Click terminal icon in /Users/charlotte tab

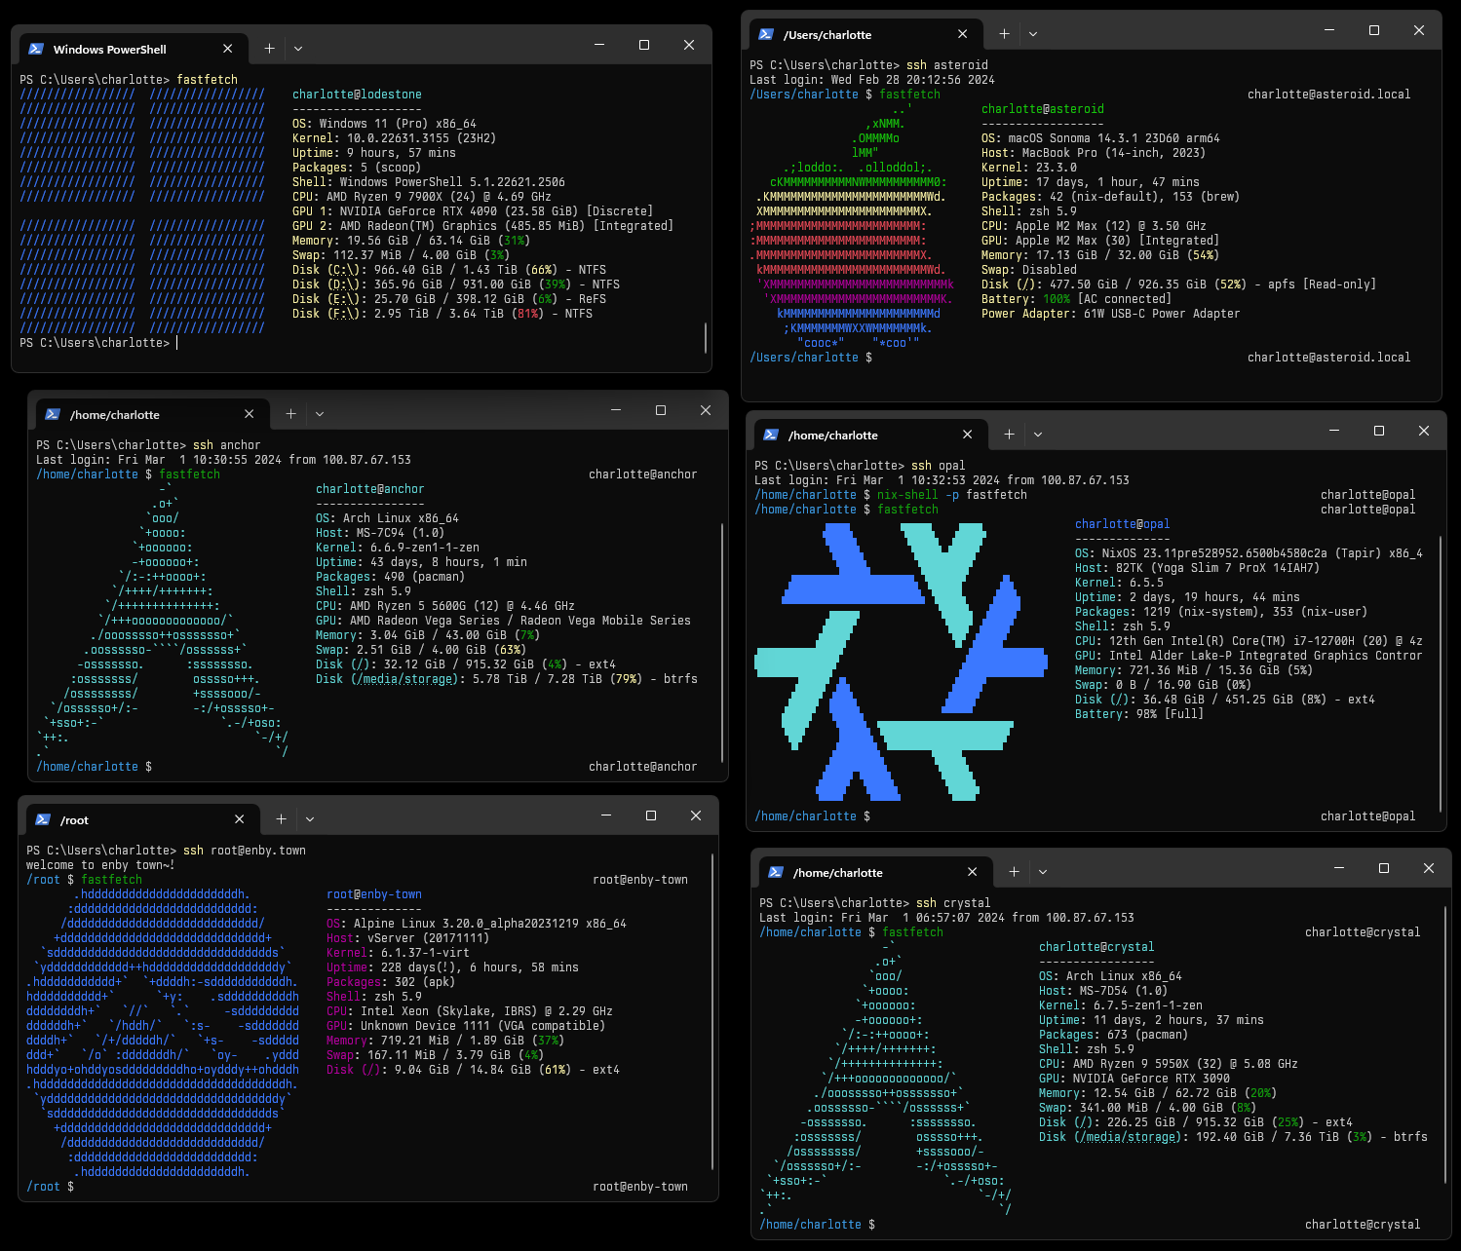[766, 34]
